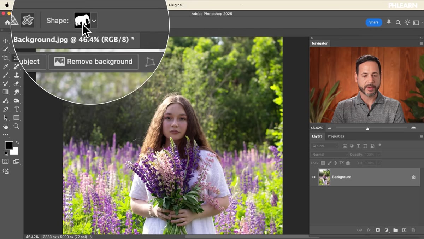Click the Share button
This screenshot has height=239, width=424.
[374, 22]
